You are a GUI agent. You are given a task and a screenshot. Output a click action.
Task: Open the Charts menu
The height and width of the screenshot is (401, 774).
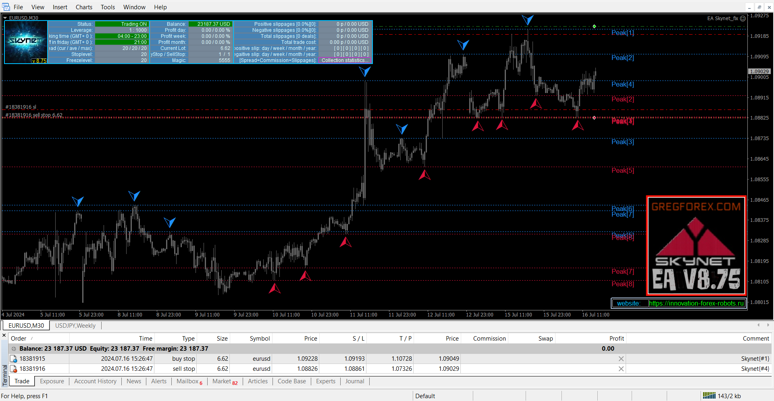(x=84, y=7)
